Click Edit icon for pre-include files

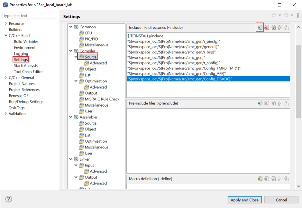(273, 103)
